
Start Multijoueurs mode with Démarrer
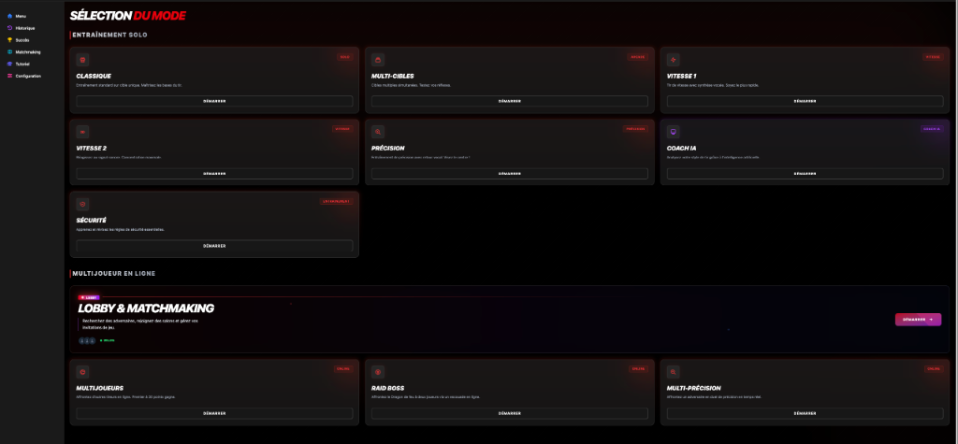click(214, 413)
